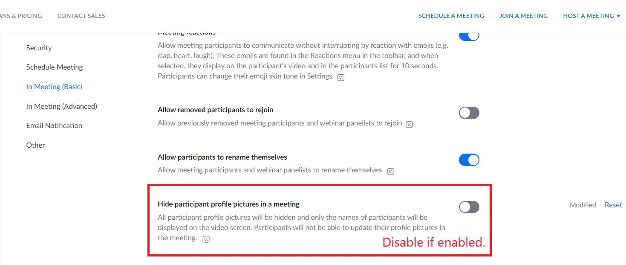Open In Meeting (Advanced) settings
This screenshot has width=626, height=265.
tap(61, 106)
